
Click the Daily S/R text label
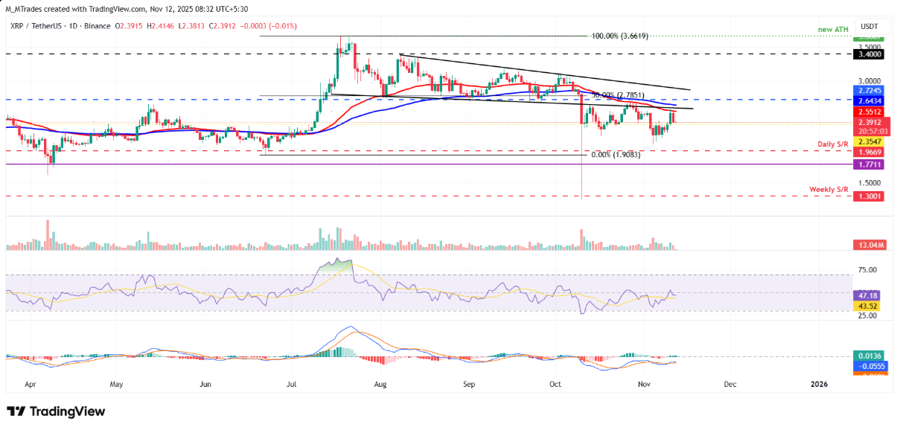[831, 143]
